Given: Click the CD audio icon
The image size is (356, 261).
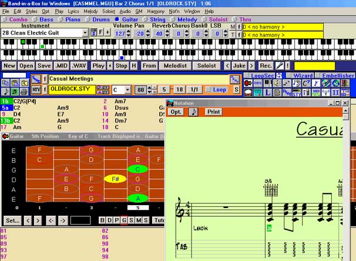Looking at the screenshot, I should [326, 83].
